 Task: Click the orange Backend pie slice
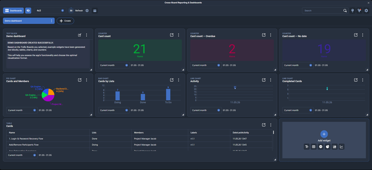click(x=51, y=92)
